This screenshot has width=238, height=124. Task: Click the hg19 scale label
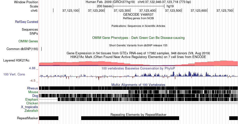click(x=170, y=6)
